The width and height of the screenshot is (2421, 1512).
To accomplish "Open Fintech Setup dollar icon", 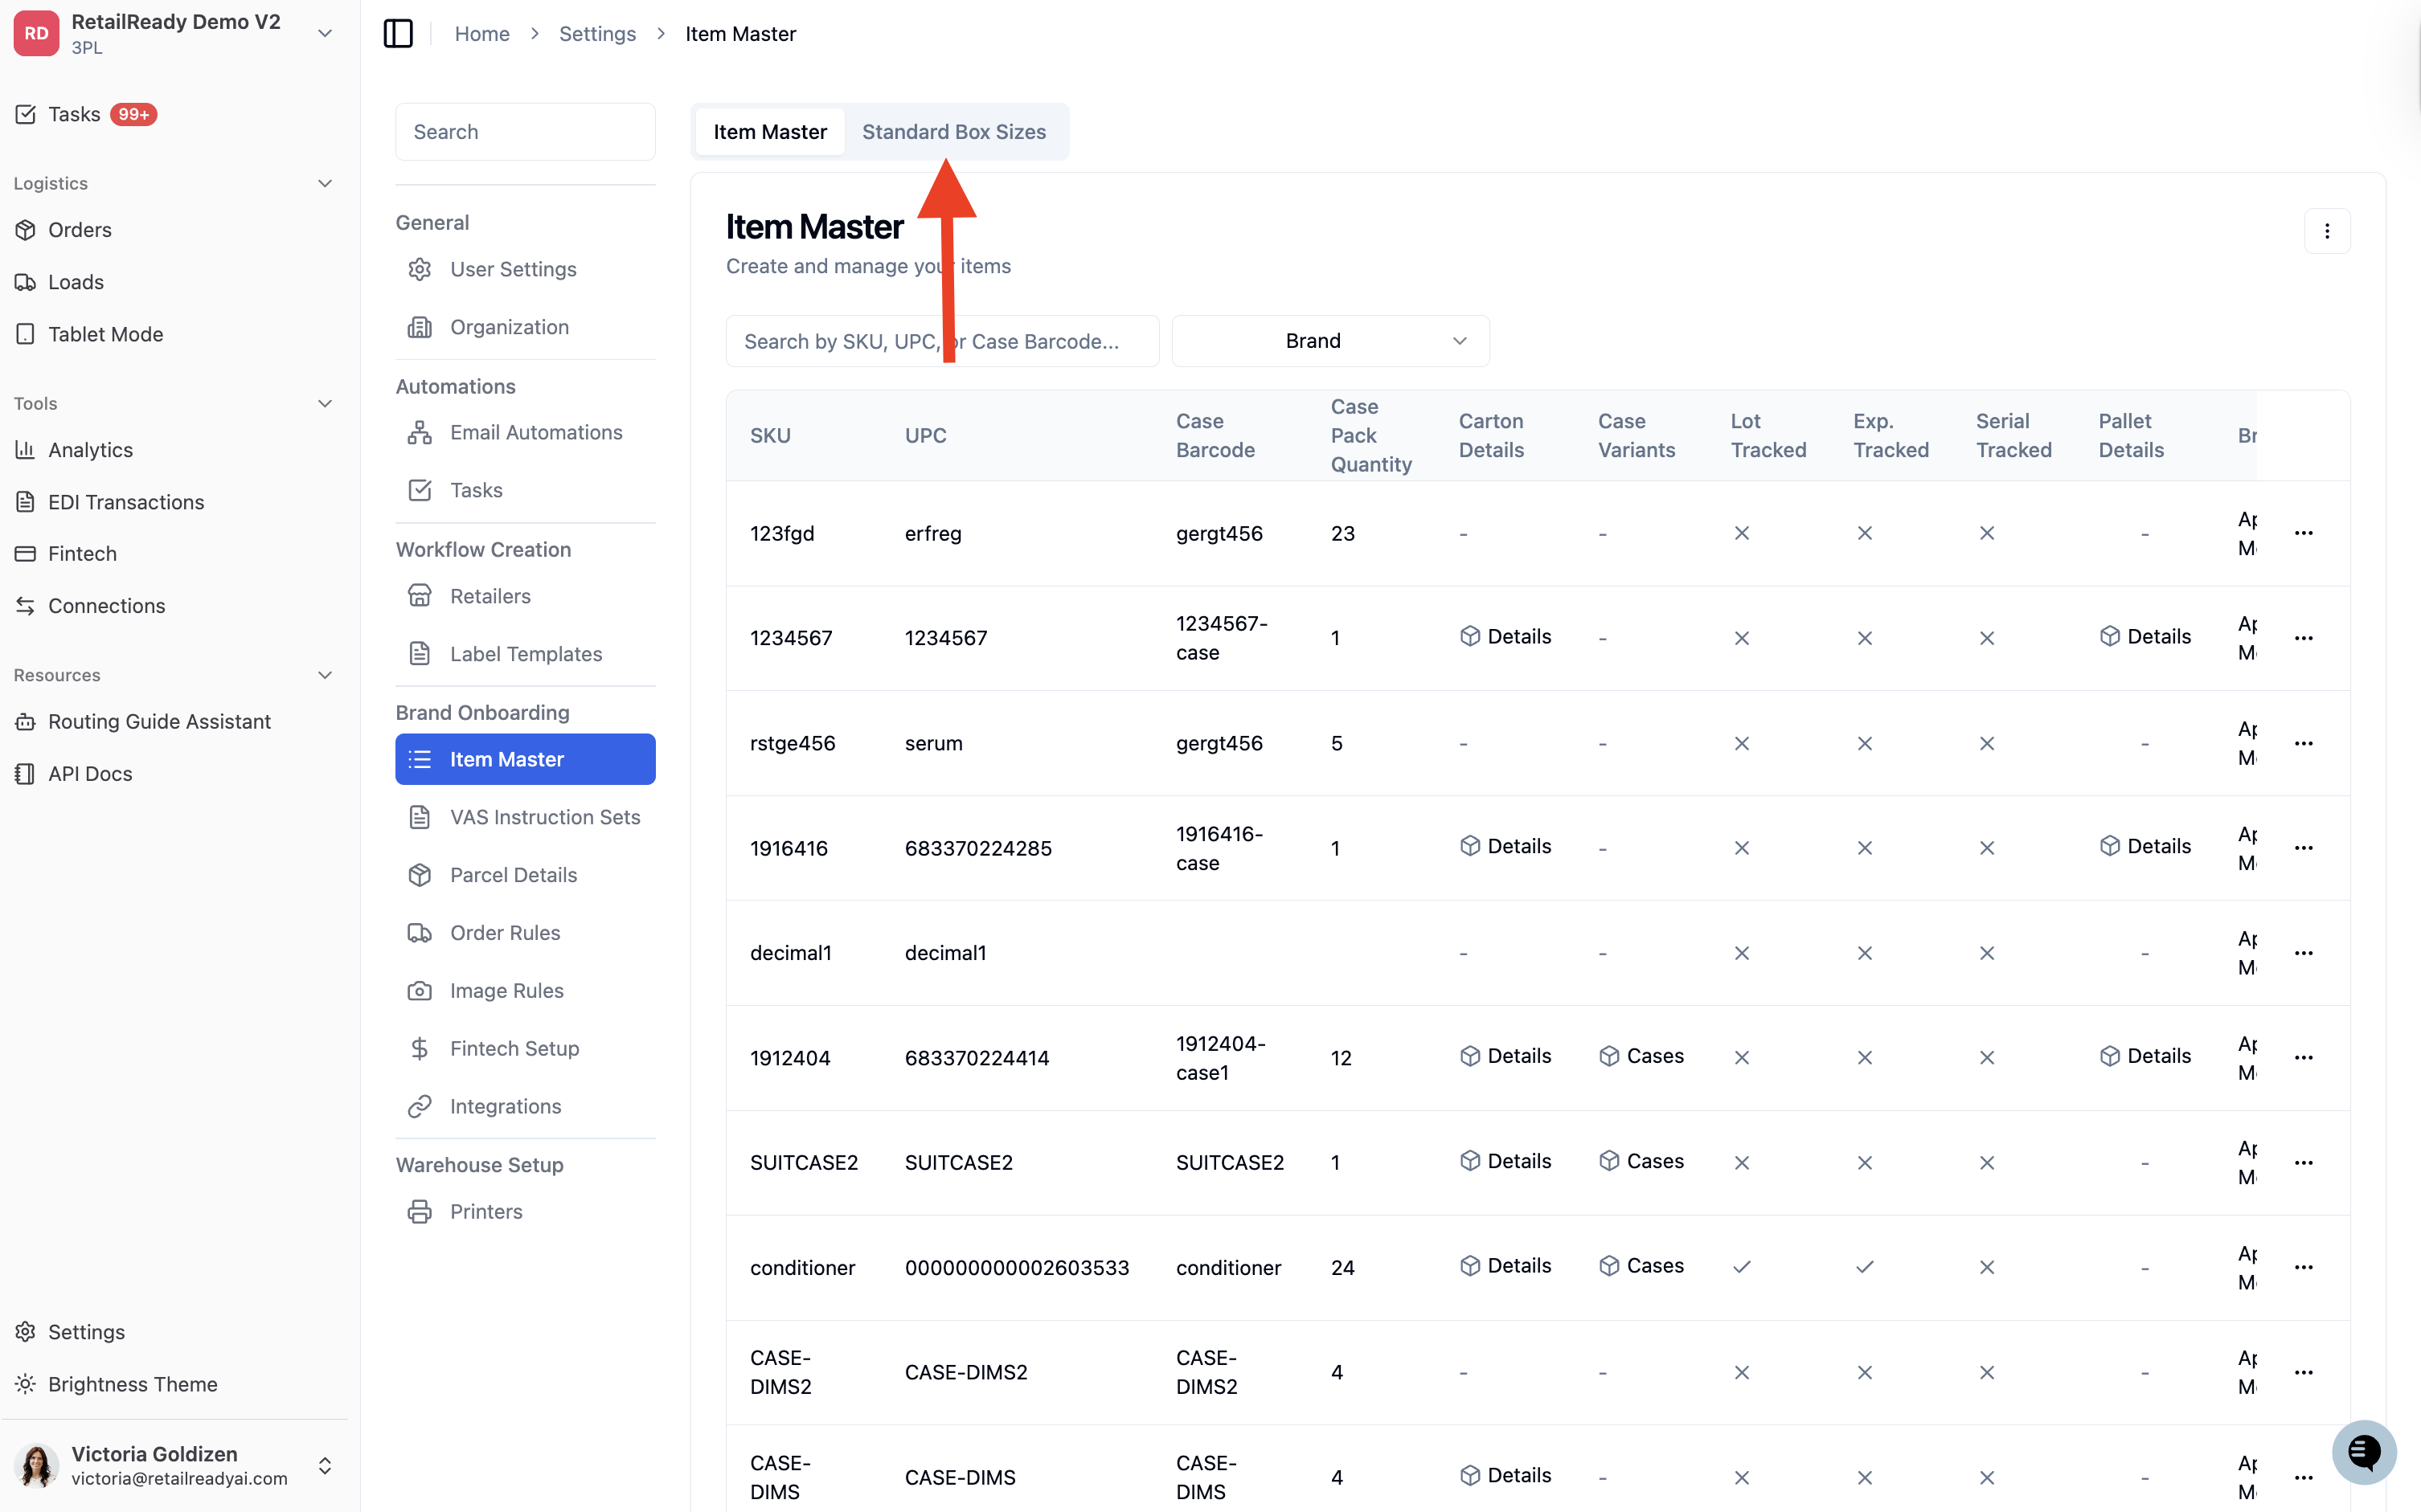I will pyautogui.click(x=419, y=1048).
